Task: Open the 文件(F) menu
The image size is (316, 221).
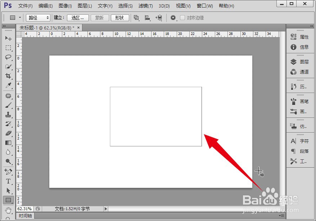Action: (26, 6)
